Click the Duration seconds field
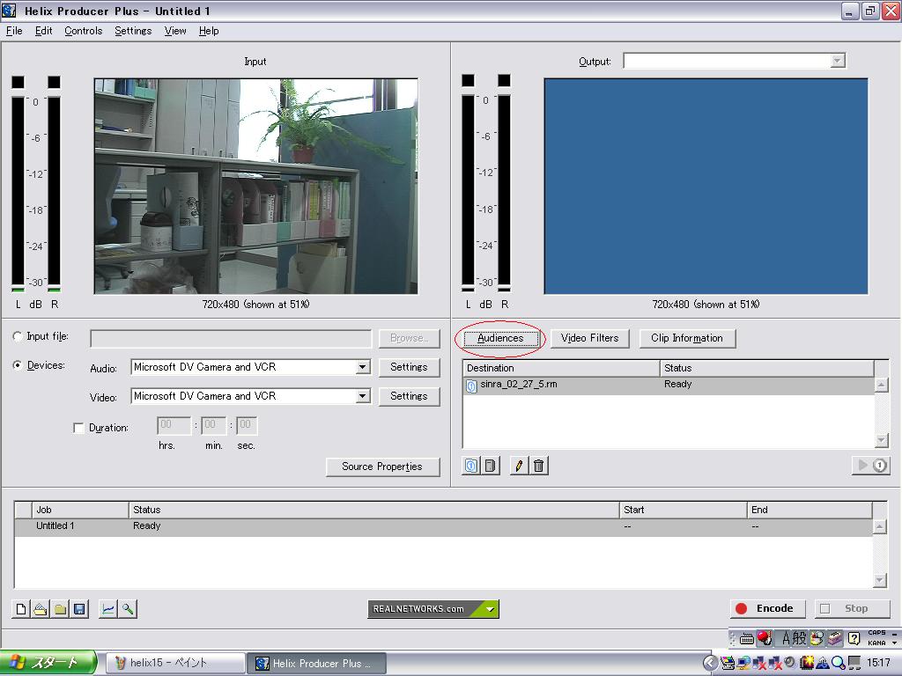The image size is (902, 676). (x=247, y=425)
